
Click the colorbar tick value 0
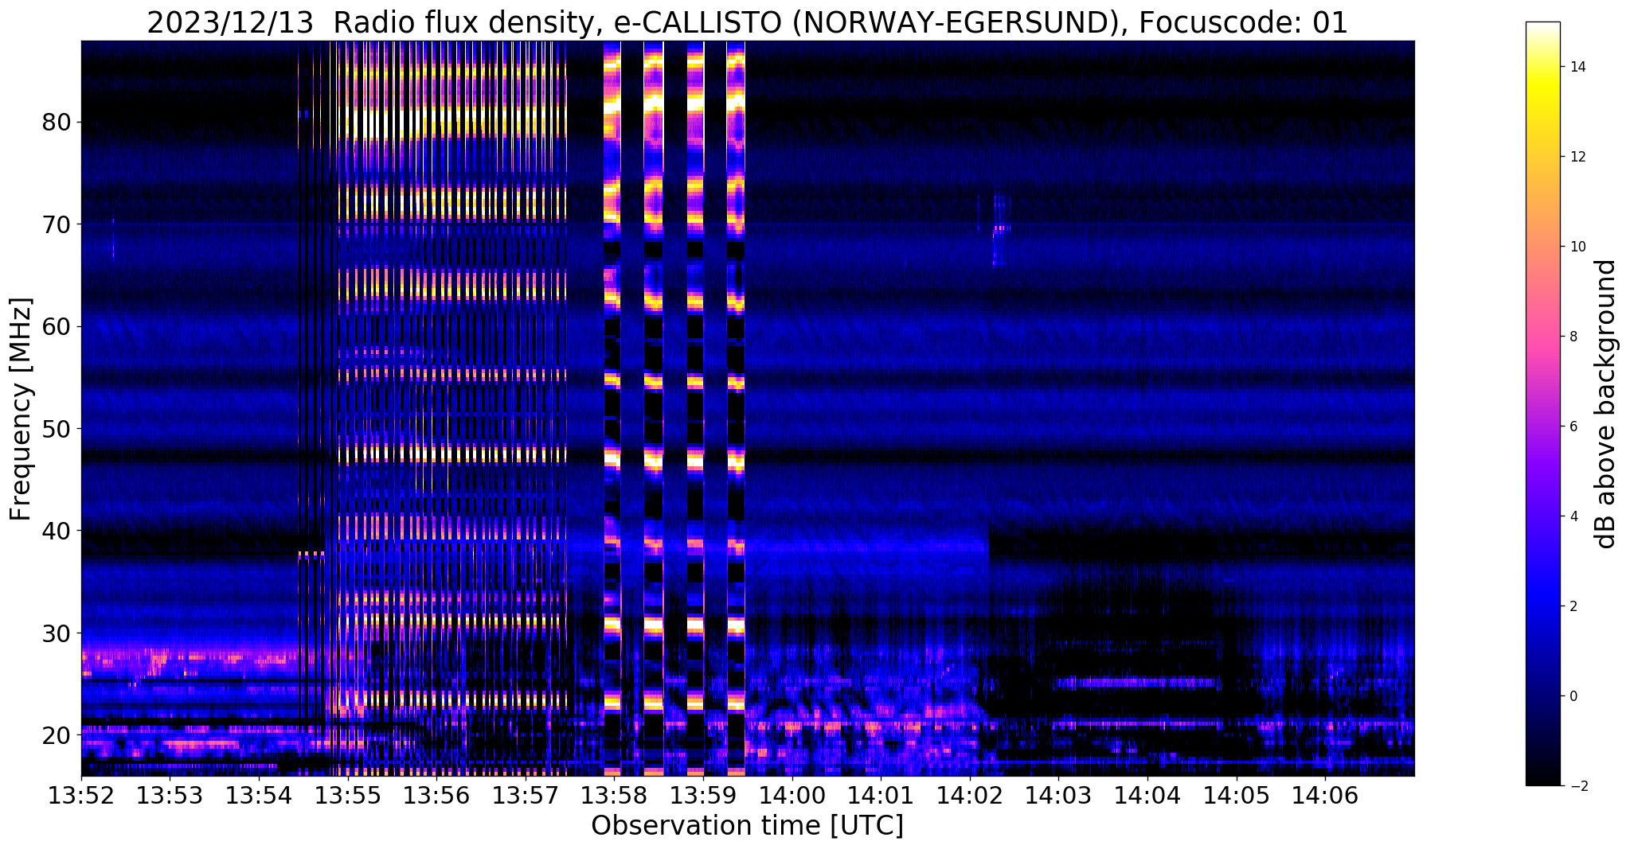point(1573,696)
